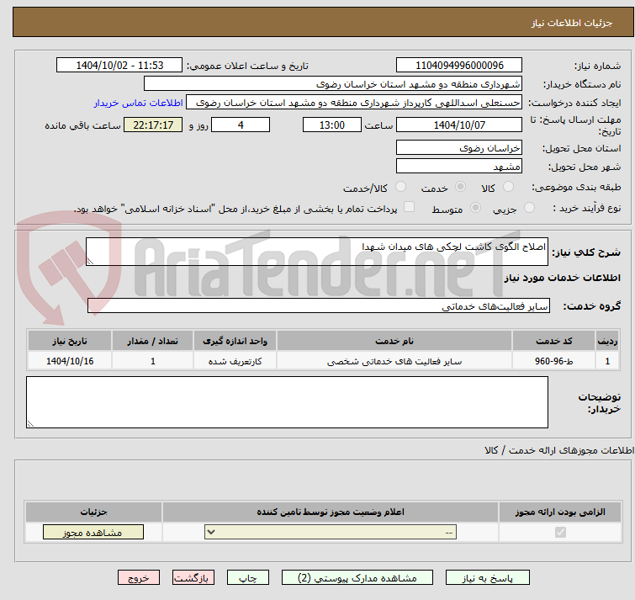Click the شماره نیاز field 1104094996000096
Image resolution: width=635 pixels, height=600 pixels.
point(459,66)
